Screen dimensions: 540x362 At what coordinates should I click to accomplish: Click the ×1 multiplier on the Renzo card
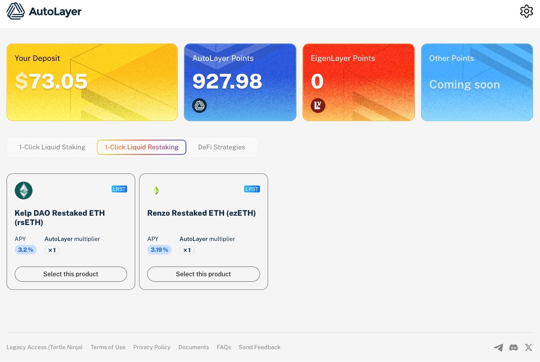187,250
